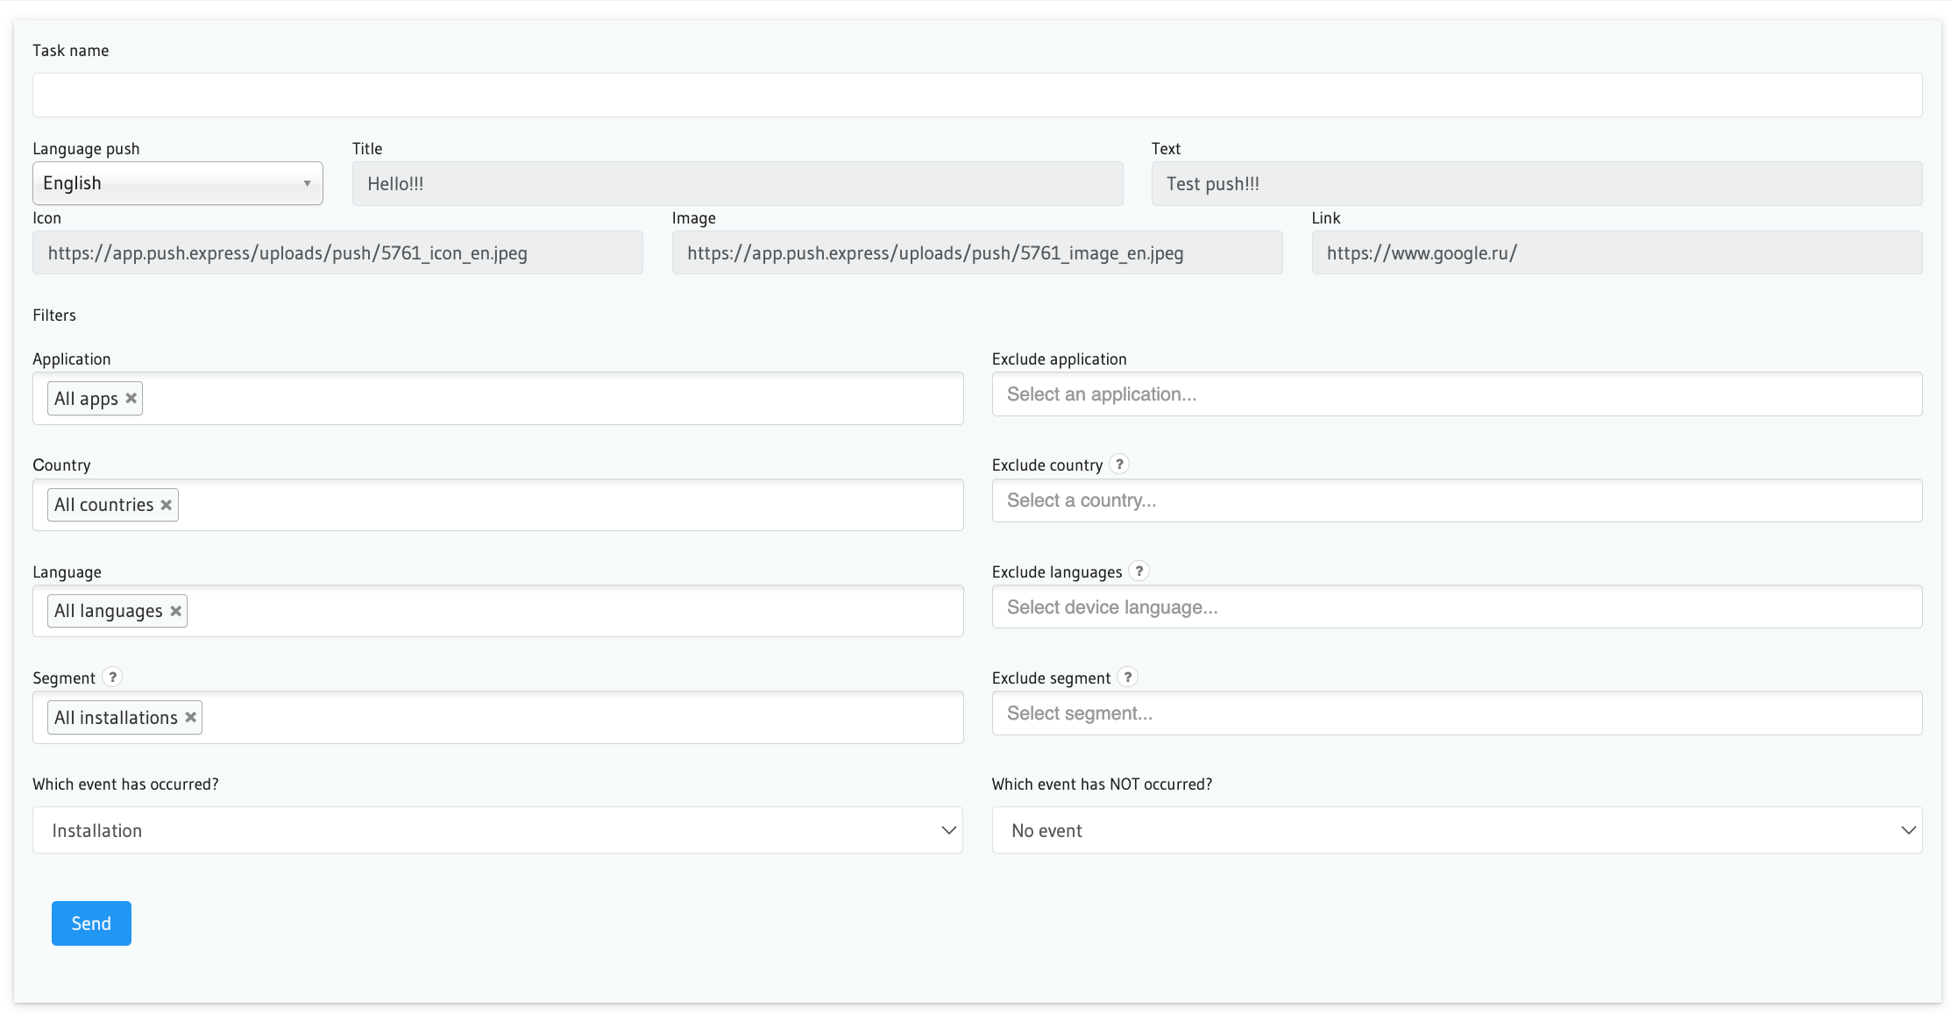
Task: Remove the 'All apps' tag
Action: (x=131, y=399)
